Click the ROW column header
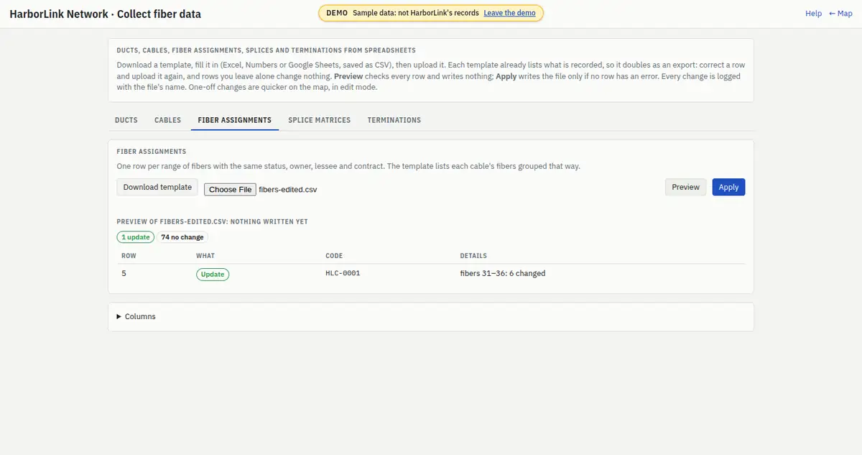Viewport: 862px width, 455px height. pos(129,256)
